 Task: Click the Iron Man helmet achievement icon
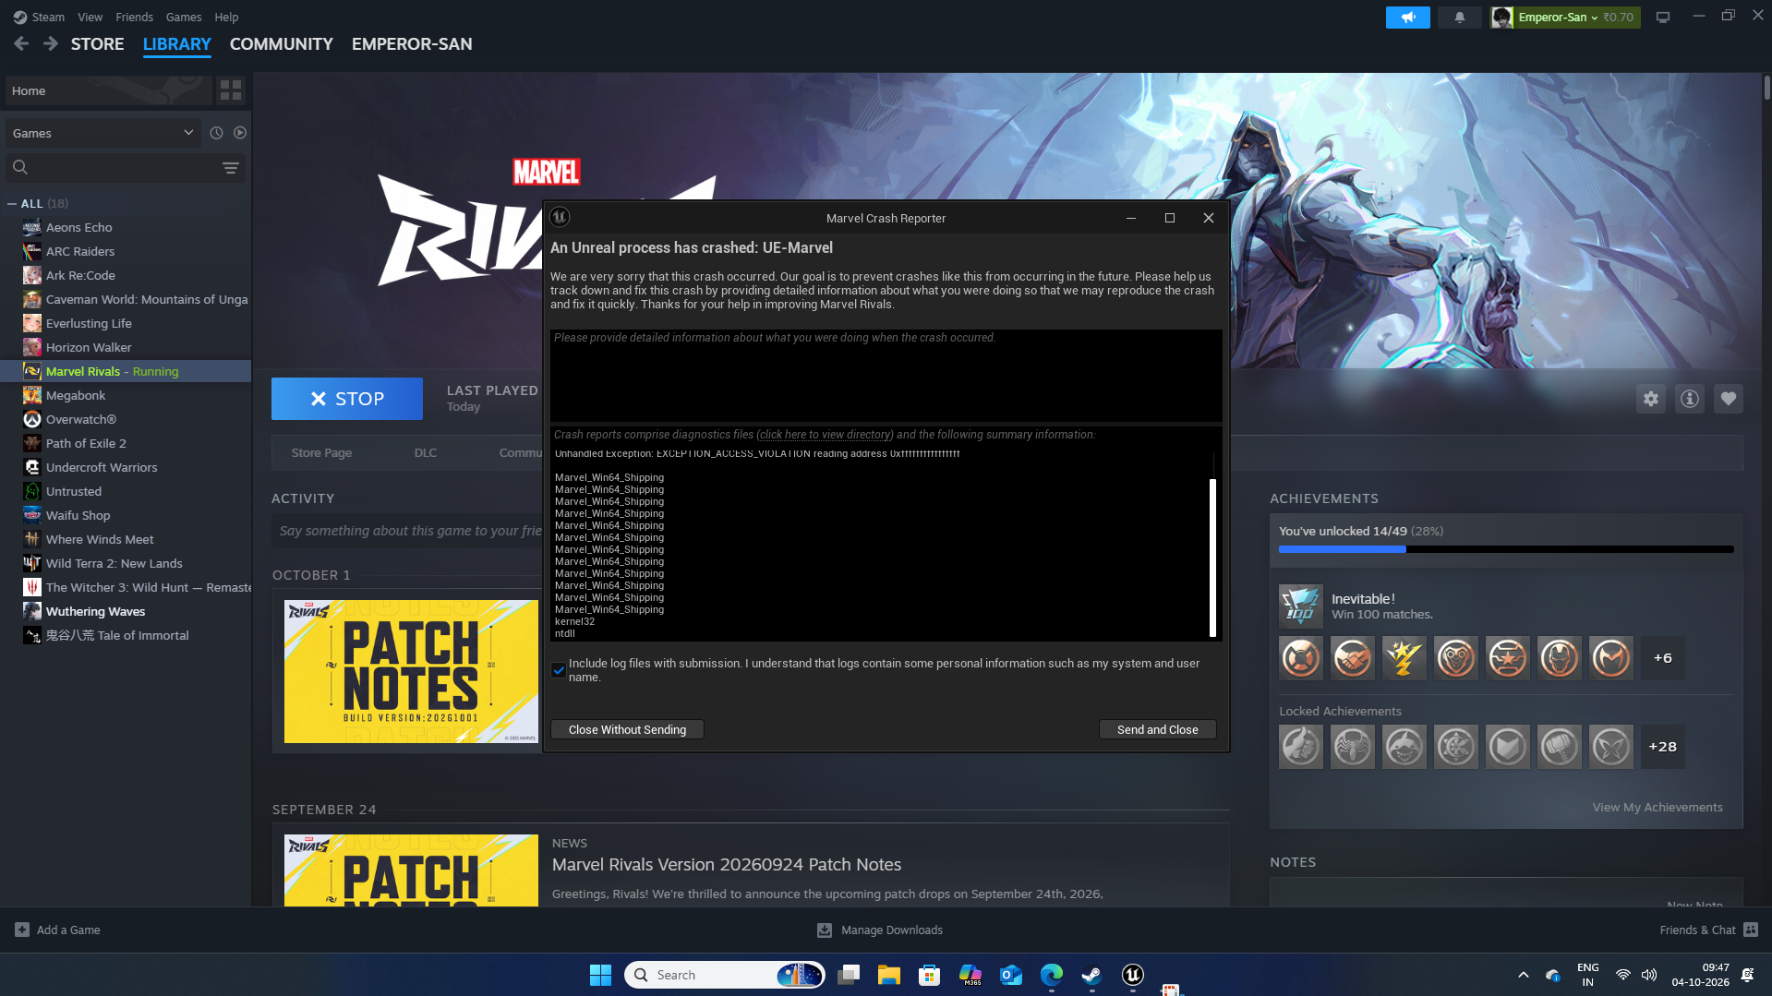pos(1559,658)
